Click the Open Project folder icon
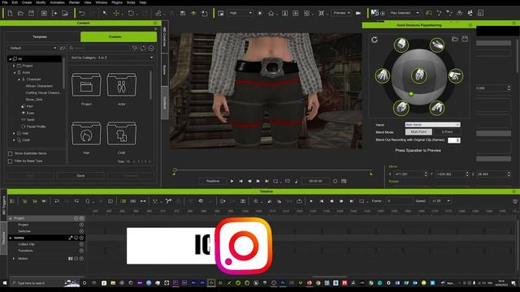 20,13
